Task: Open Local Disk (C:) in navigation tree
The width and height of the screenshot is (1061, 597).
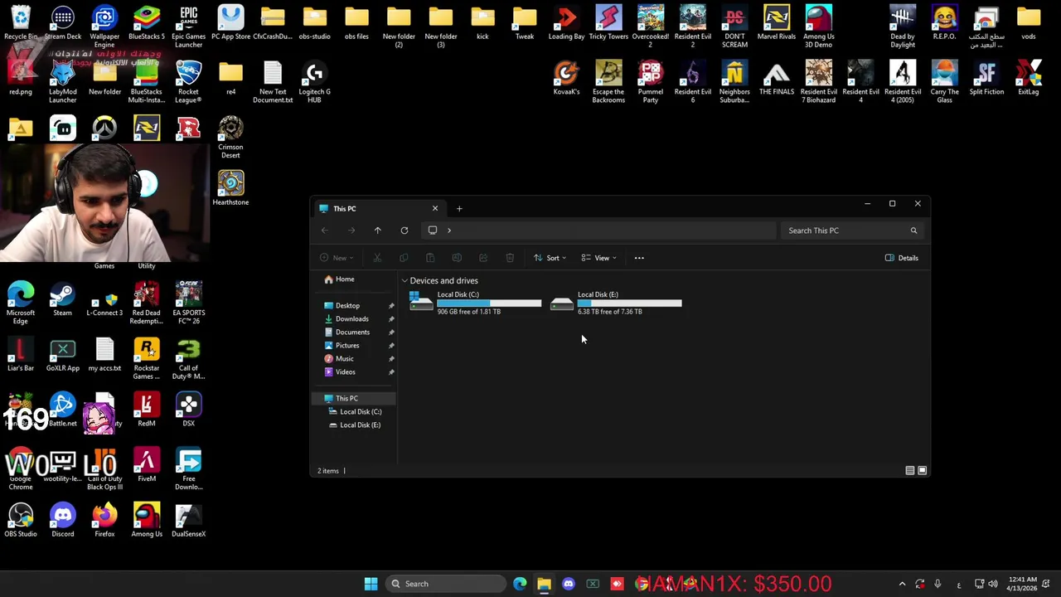Action: [360, 412]
